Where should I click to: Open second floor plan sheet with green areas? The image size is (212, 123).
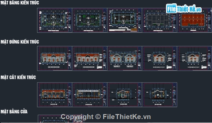[x=90, y=20]
